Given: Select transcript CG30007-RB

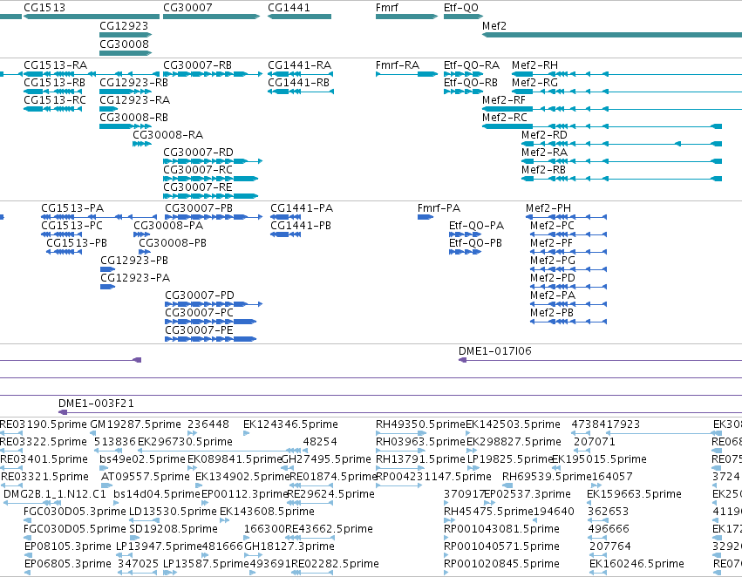Looking at the screenshot, I should 197,64.
